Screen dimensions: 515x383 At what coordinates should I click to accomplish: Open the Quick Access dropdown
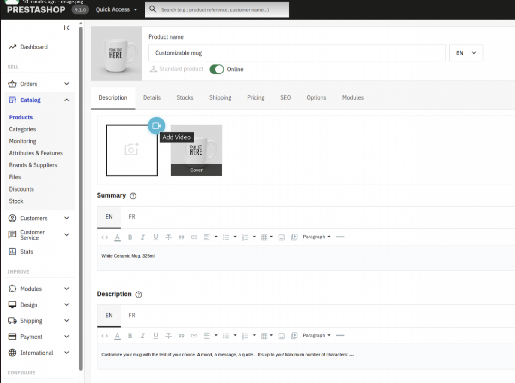click(x=116, y=9)
